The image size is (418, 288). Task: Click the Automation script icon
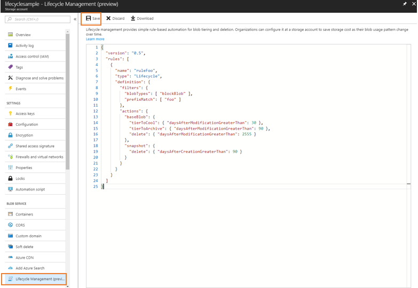10,189
